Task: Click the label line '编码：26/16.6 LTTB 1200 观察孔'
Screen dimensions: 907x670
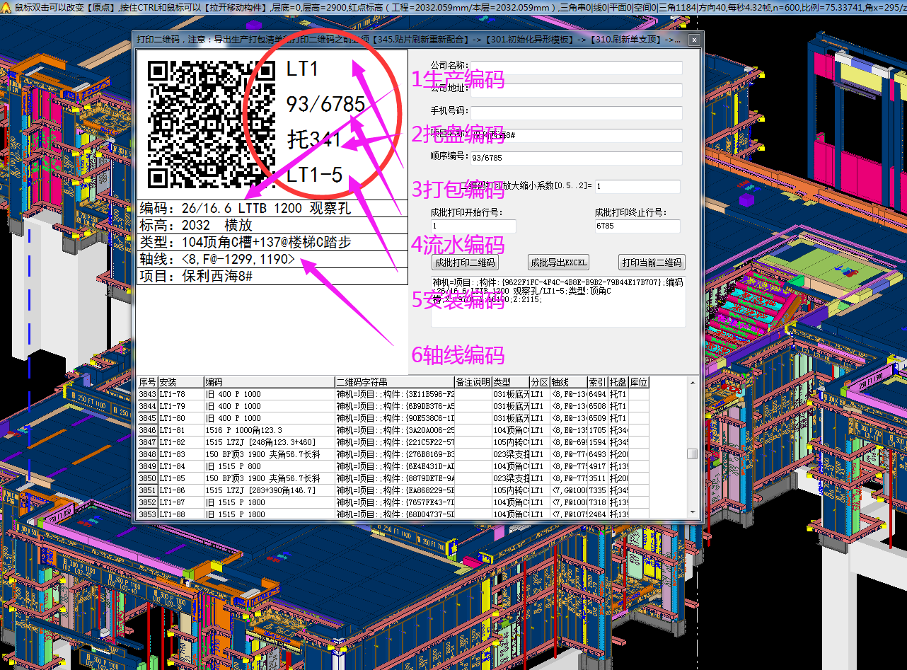Action: click(x=272, y=209)
